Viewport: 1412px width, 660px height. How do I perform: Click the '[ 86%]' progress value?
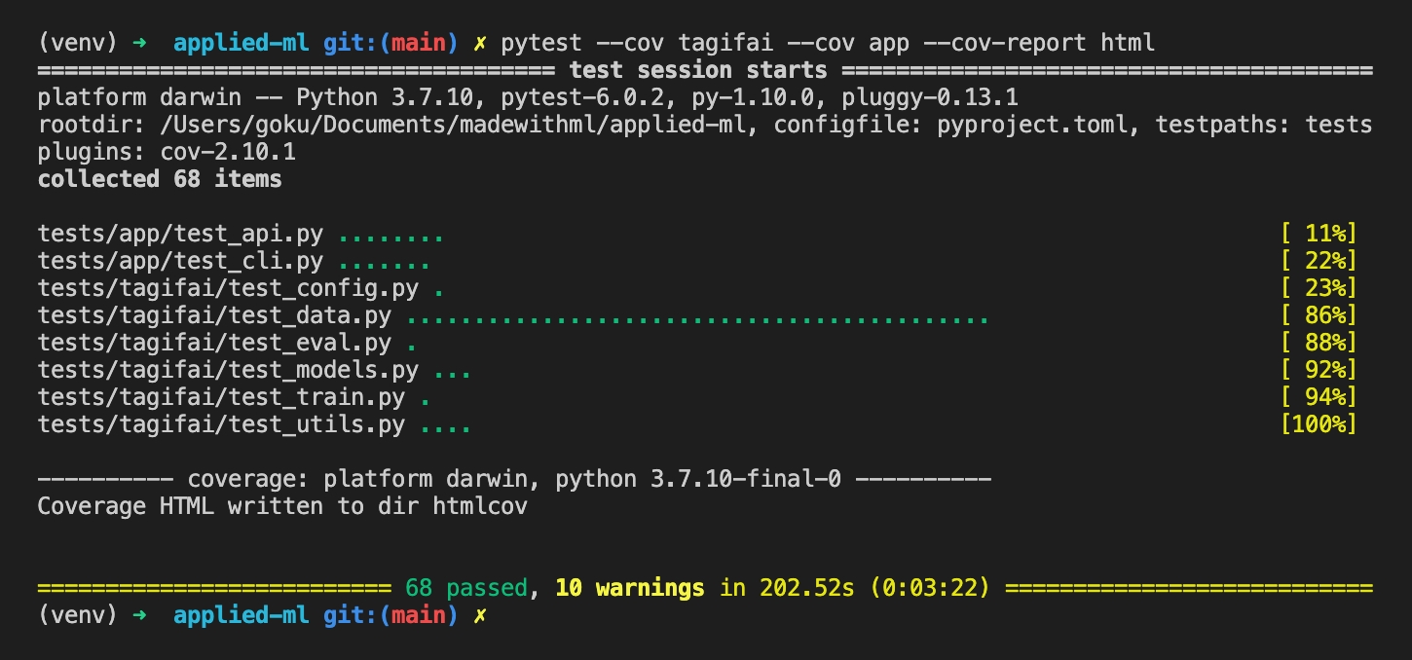(x=1319, y=315)
